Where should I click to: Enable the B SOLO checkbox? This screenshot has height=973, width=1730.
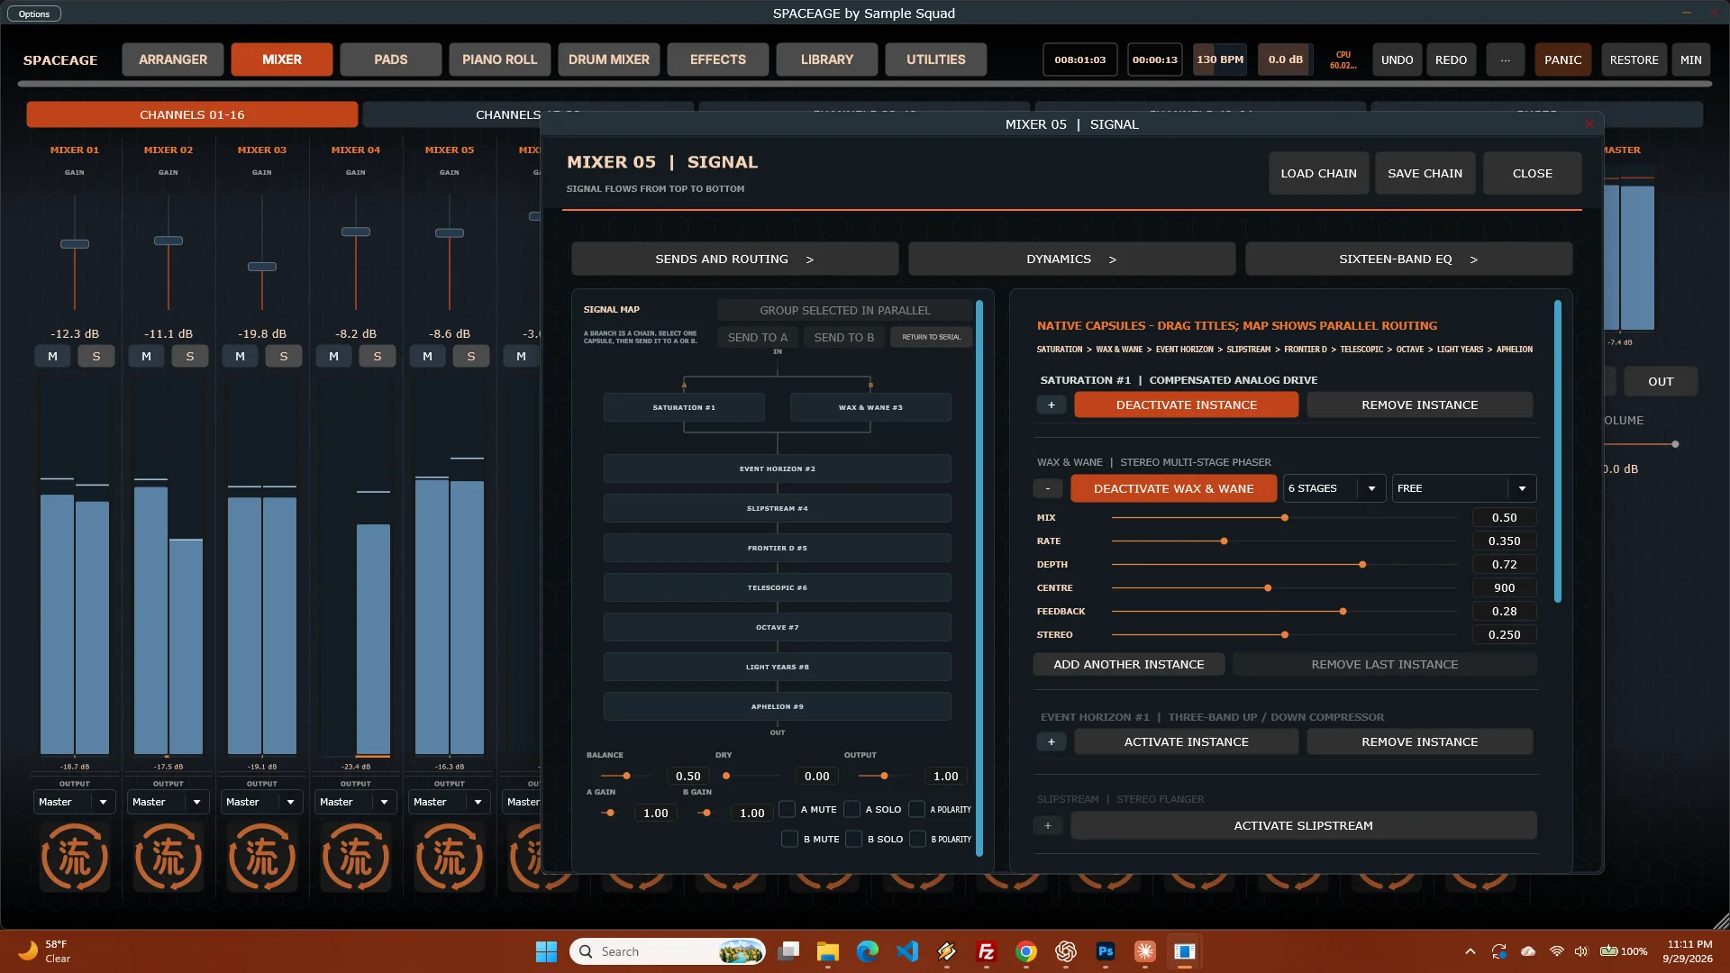(x=854, y=839)
